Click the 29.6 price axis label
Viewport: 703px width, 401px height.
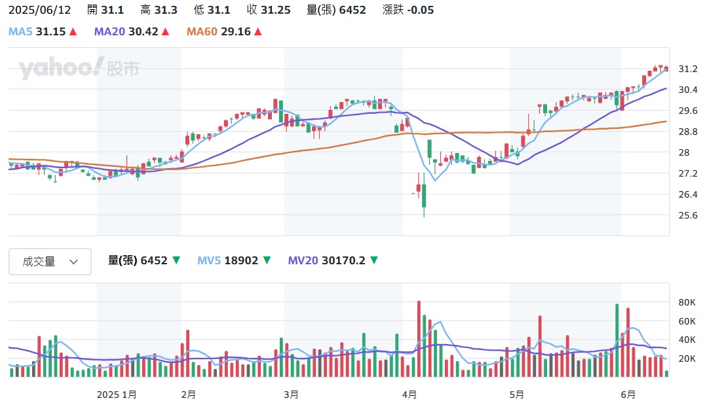tap(688, 111)
